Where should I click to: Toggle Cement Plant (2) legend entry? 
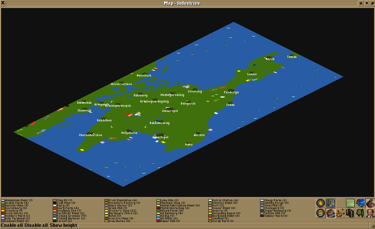click(15, 221)
